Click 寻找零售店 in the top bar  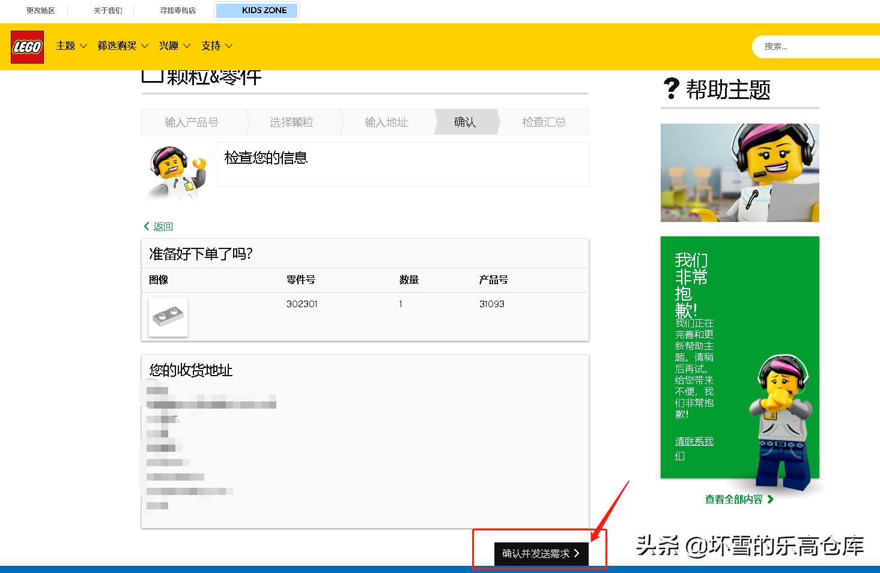177,10
